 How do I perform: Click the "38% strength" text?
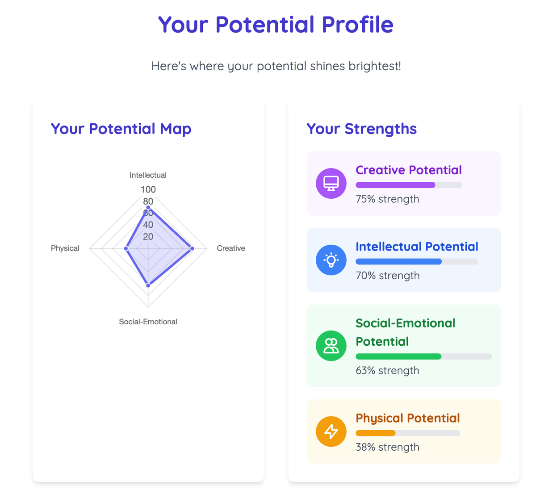click(x=387, y=447)
